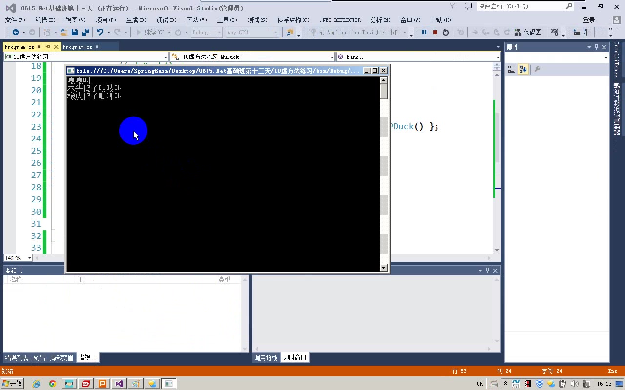This screenshot has width=625, height=390.
Task: Click the Navigate Backward arrow in toolbar
Action: (16, 32)
